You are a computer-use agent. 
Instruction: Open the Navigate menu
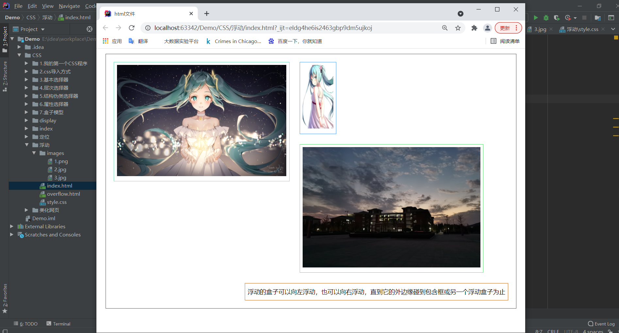point(69,6)
